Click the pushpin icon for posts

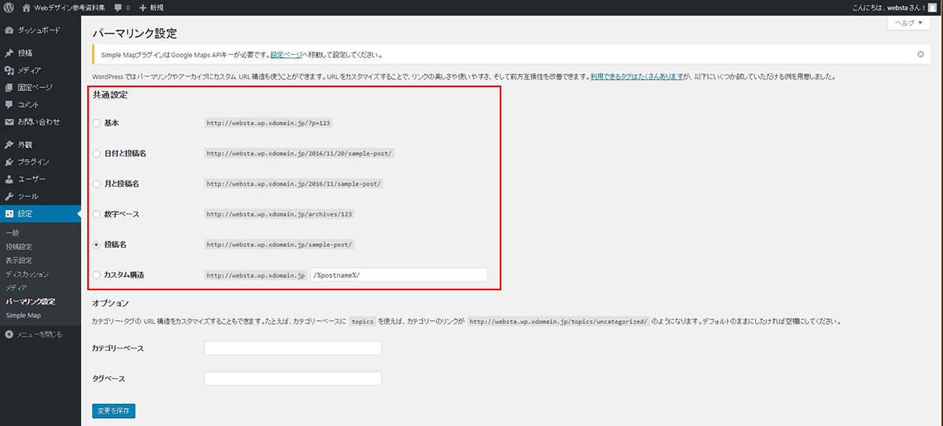(9, 53)
